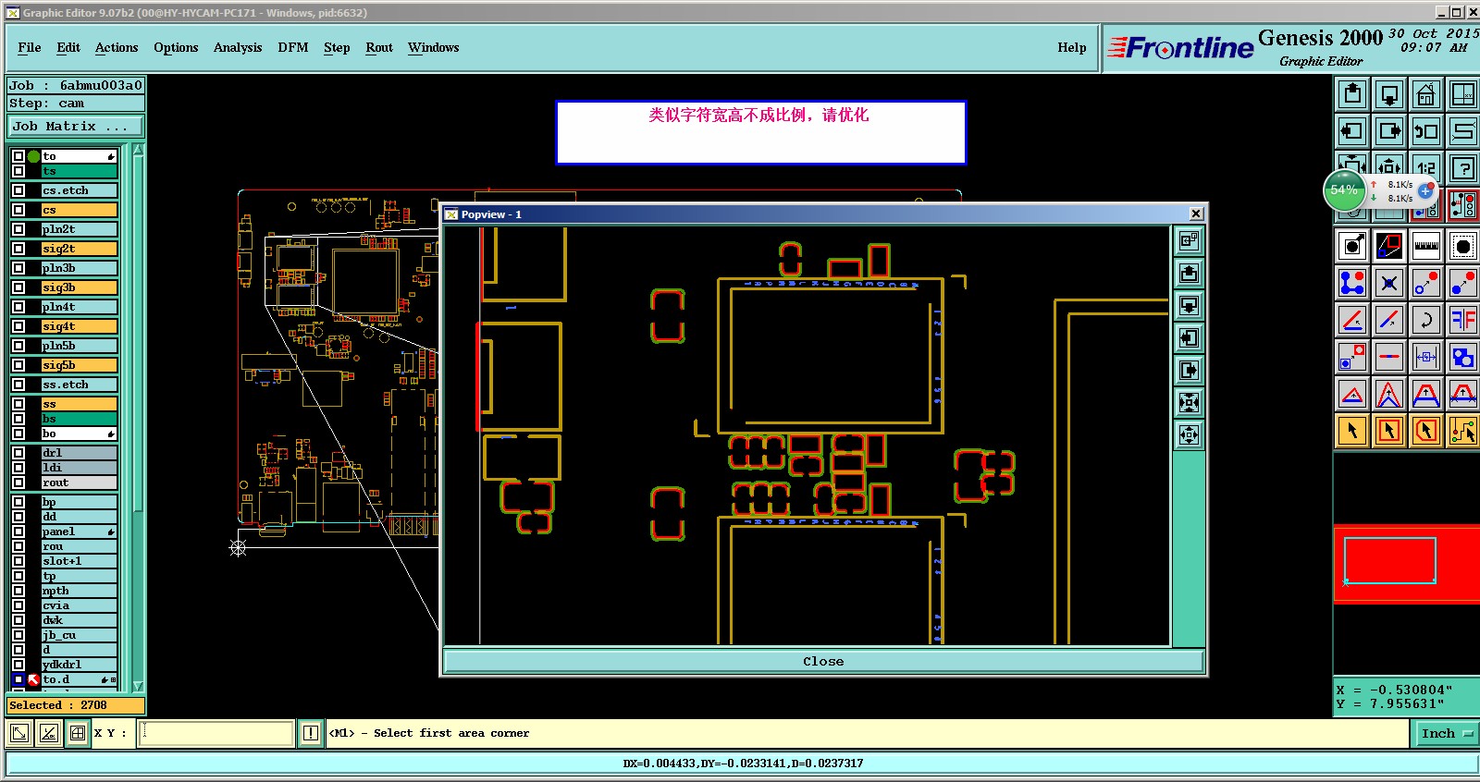
Task: Open the Rout menu
Action: coord(379,48)
